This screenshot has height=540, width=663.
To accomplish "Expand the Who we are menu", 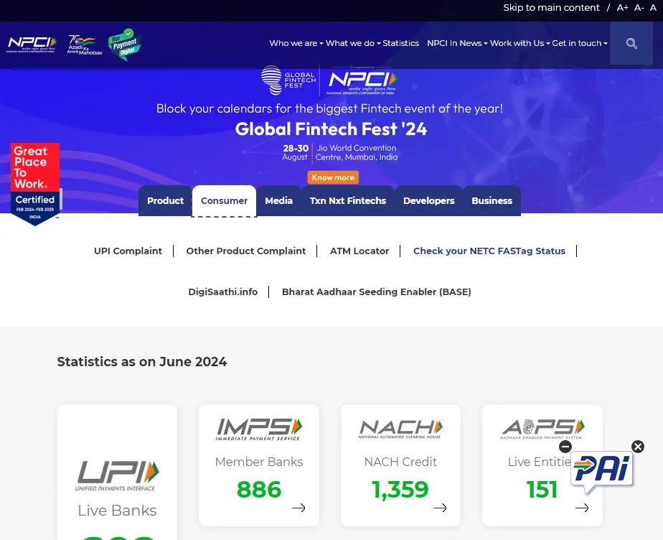I will coord(296,43).
